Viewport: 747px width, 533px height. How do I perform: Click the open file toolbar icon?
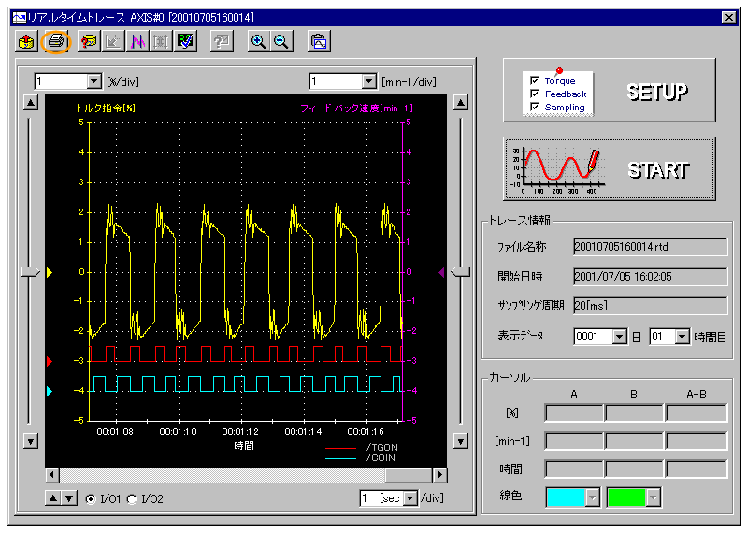pyautogui.click(x=26, y=41)
